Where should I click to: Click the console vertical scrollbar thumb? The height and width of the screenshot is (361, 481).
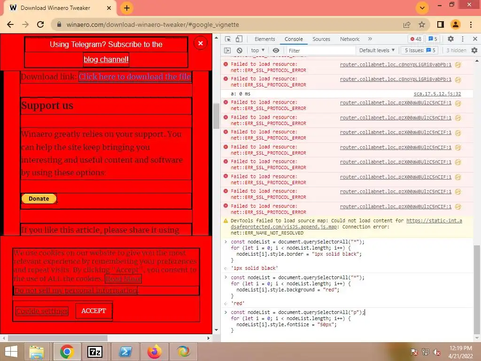point(476,289)
